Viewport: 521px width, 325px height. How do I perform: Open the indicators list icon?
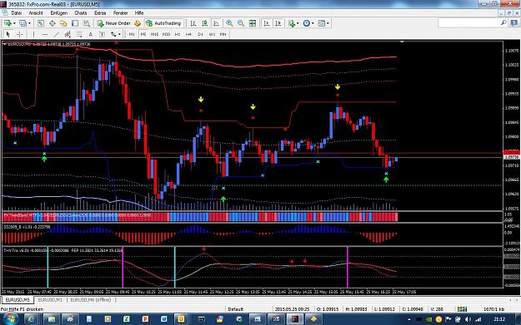click(x=292, y=23)
